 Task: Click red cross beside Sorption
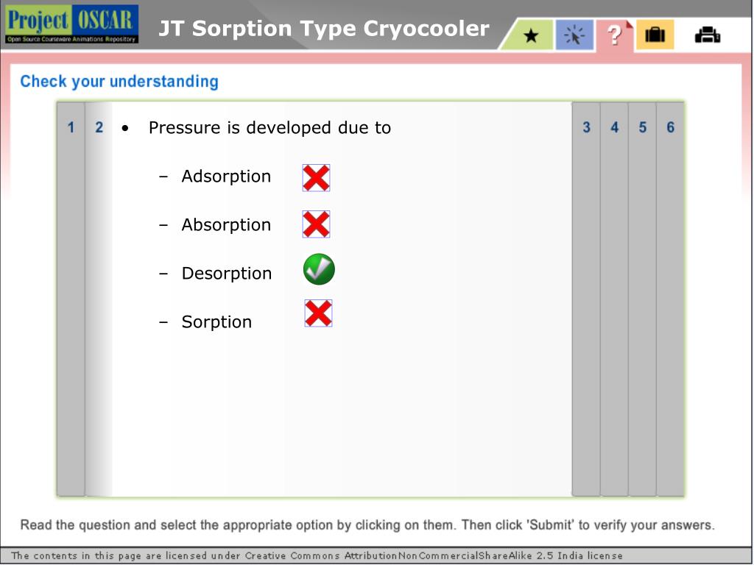(318, 313)
